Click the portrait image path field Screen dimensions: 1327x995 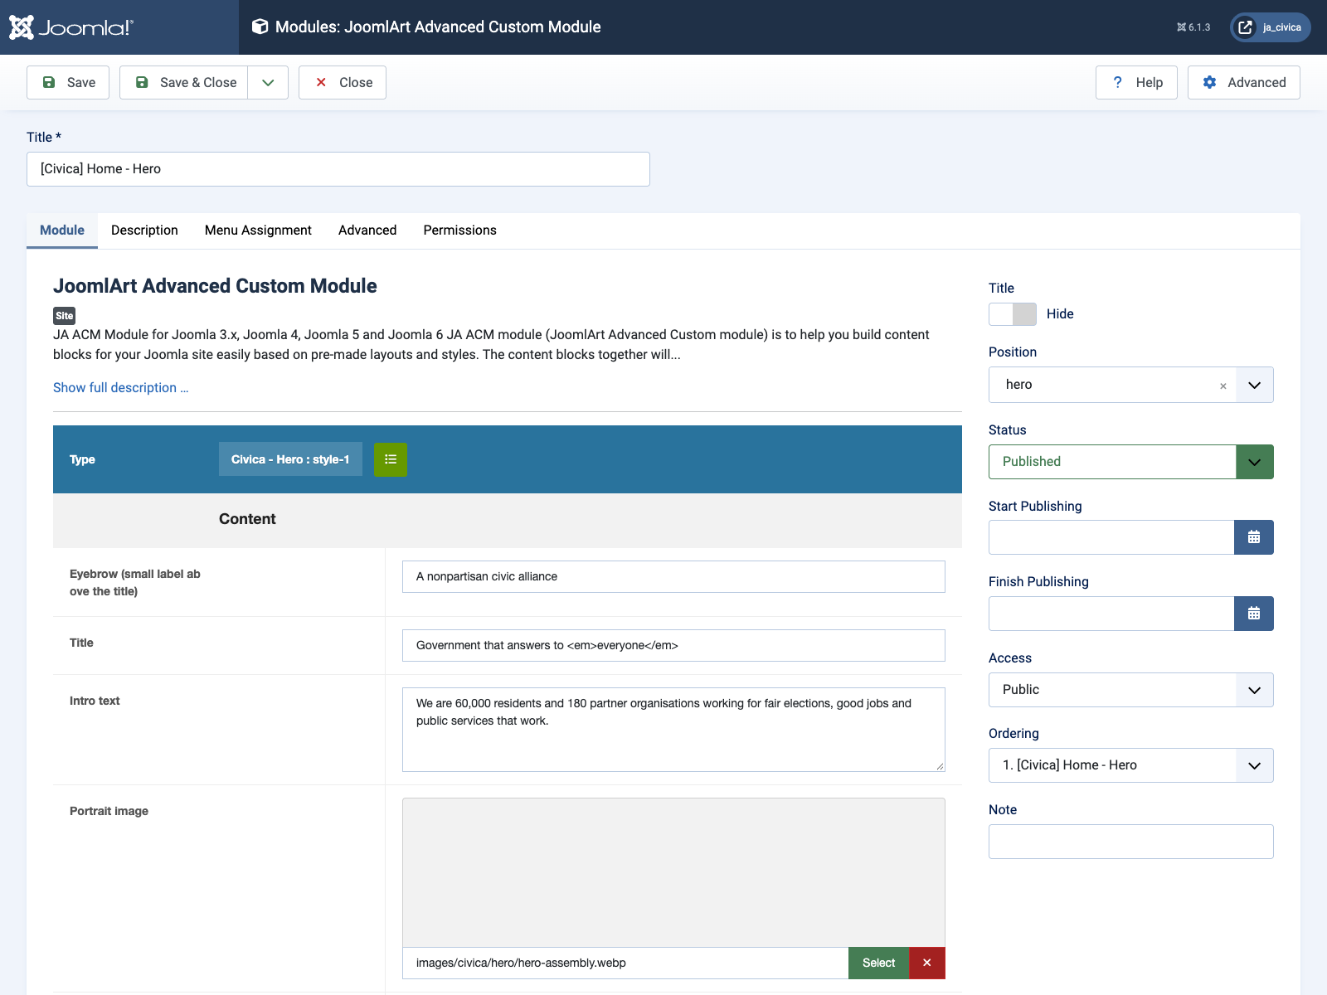[625, 963]
